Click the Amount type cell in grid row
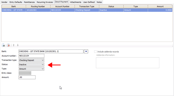174x96 pixels. 136,10
